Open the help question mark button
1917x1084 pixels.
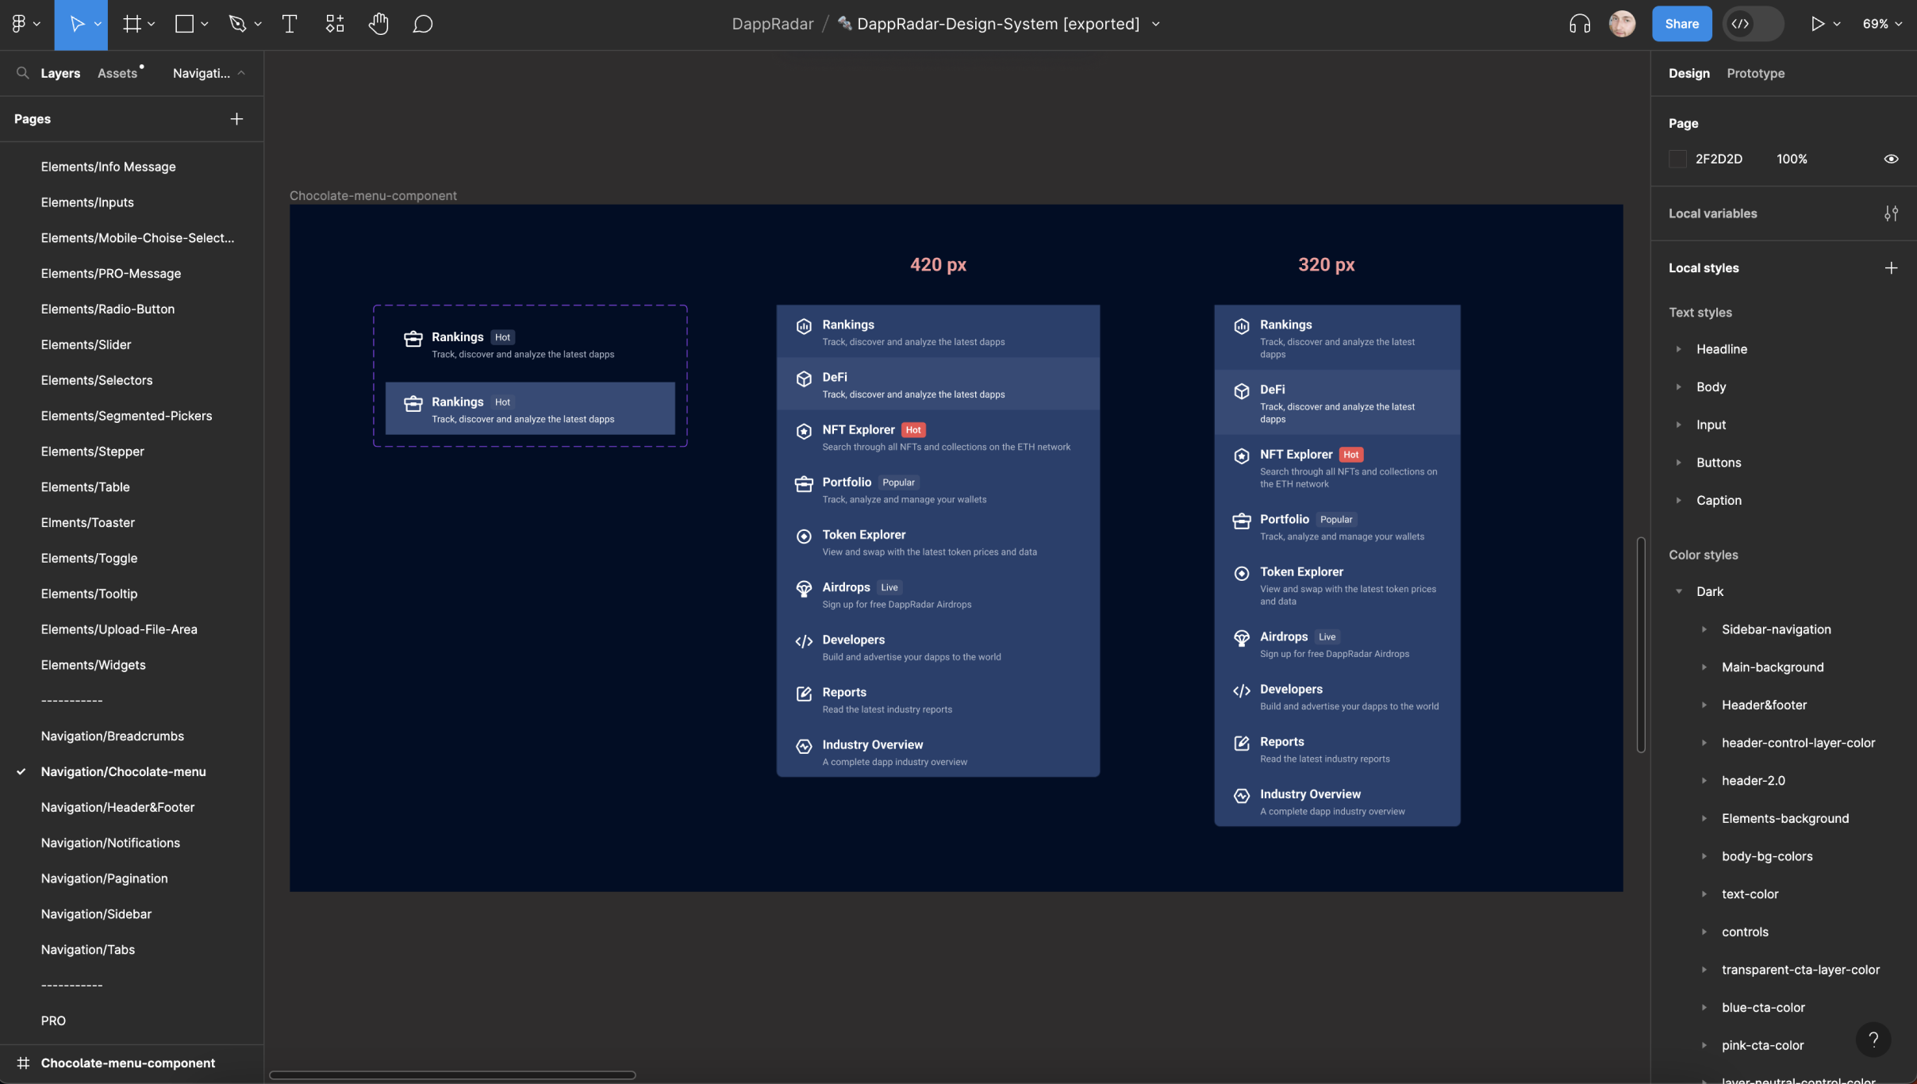pyautogui.click(x=1873, y=1040)
